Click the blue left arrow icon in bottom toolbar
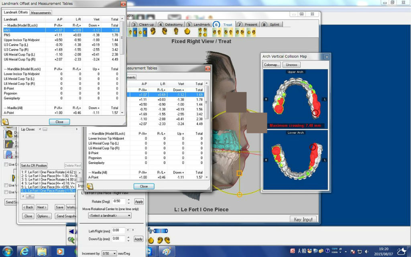This screenshot has width=411, height=257. [71, 231]
